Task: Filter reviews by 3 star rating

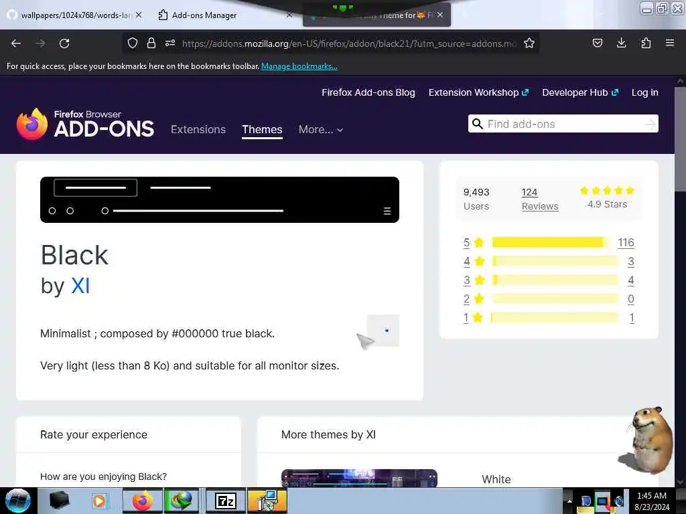Action: click(474, 280)
